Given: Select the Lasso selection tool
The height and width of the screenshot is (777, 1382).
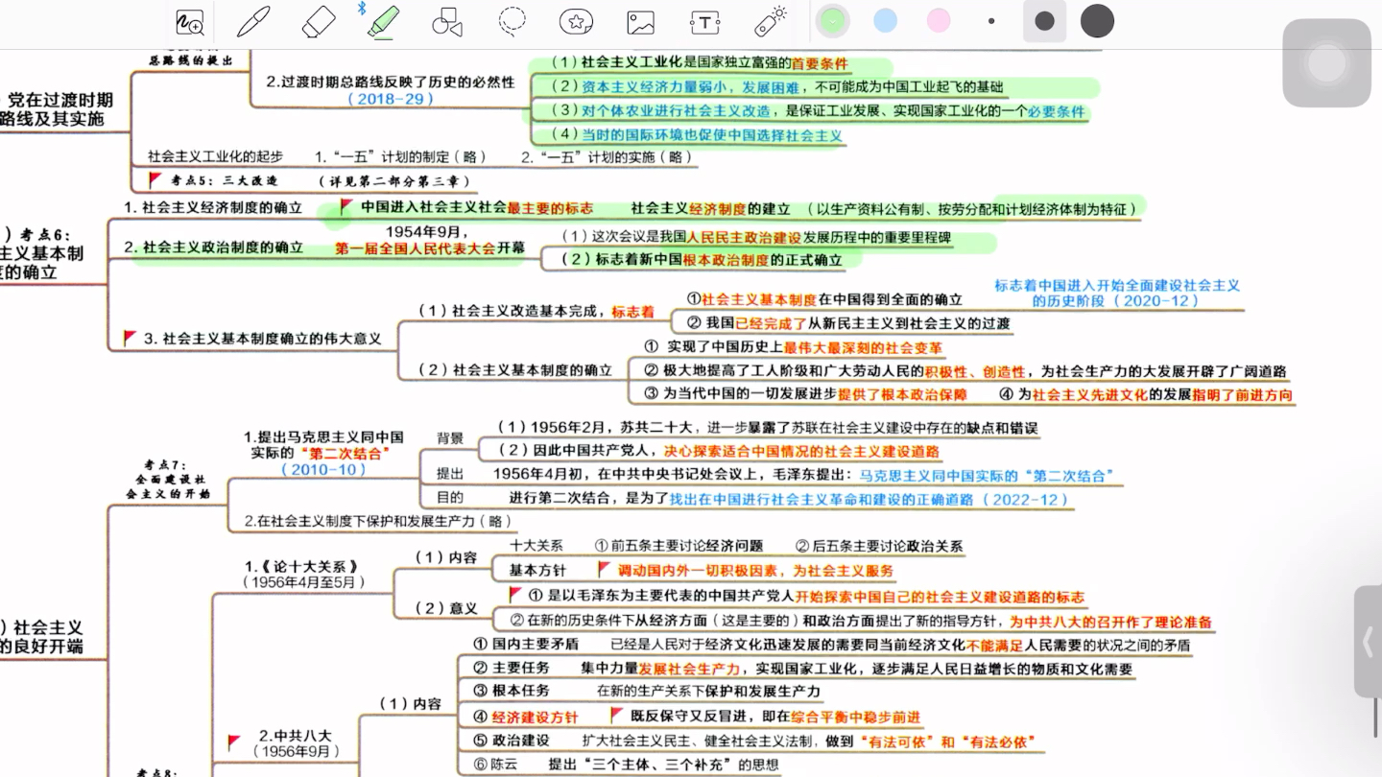Looking at the screenshot, I should tap(512, 21).
